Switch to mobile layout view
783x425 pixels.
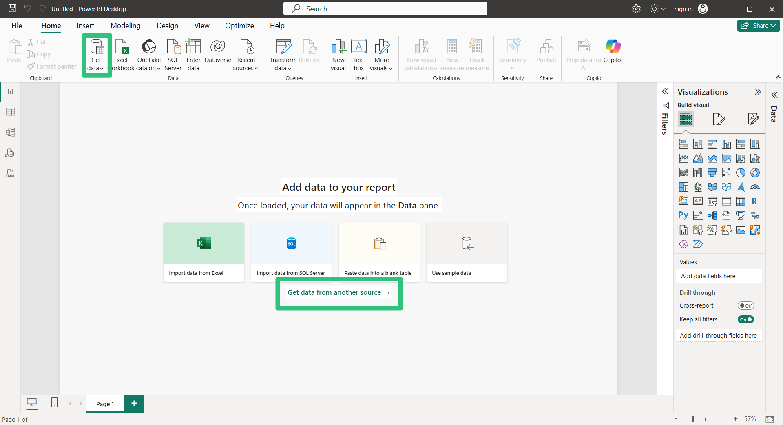(54, 403)
